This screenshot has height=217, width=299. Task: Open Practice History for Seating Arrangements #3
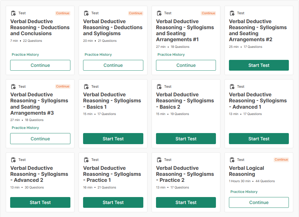(25, 128)
